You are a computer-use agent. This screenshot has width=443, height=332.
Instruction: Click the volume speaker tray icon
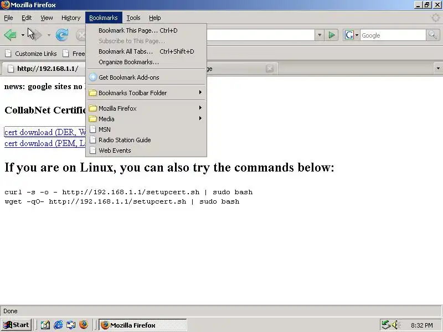(x=395, y=325)
